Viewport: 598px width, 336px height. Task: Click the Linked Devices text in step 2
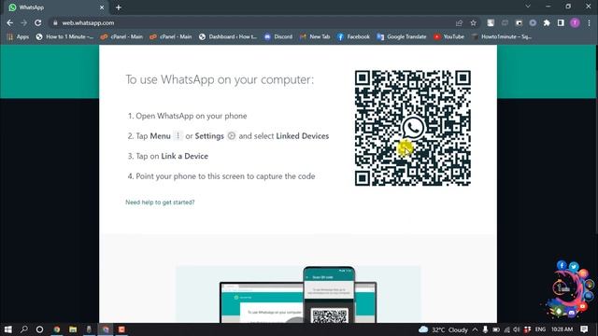pos(303,136)
